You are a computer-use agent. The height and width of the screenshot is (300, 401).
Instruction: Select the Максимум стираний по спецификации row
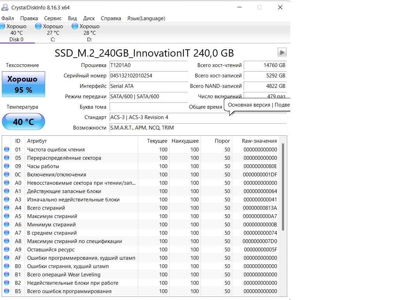[141, 241]
